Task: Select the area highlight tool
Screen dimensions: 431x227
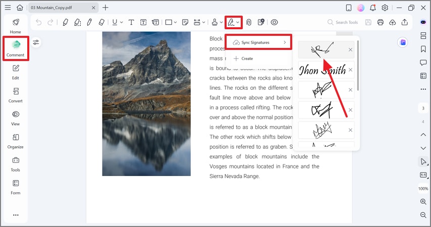Action: 78,22
